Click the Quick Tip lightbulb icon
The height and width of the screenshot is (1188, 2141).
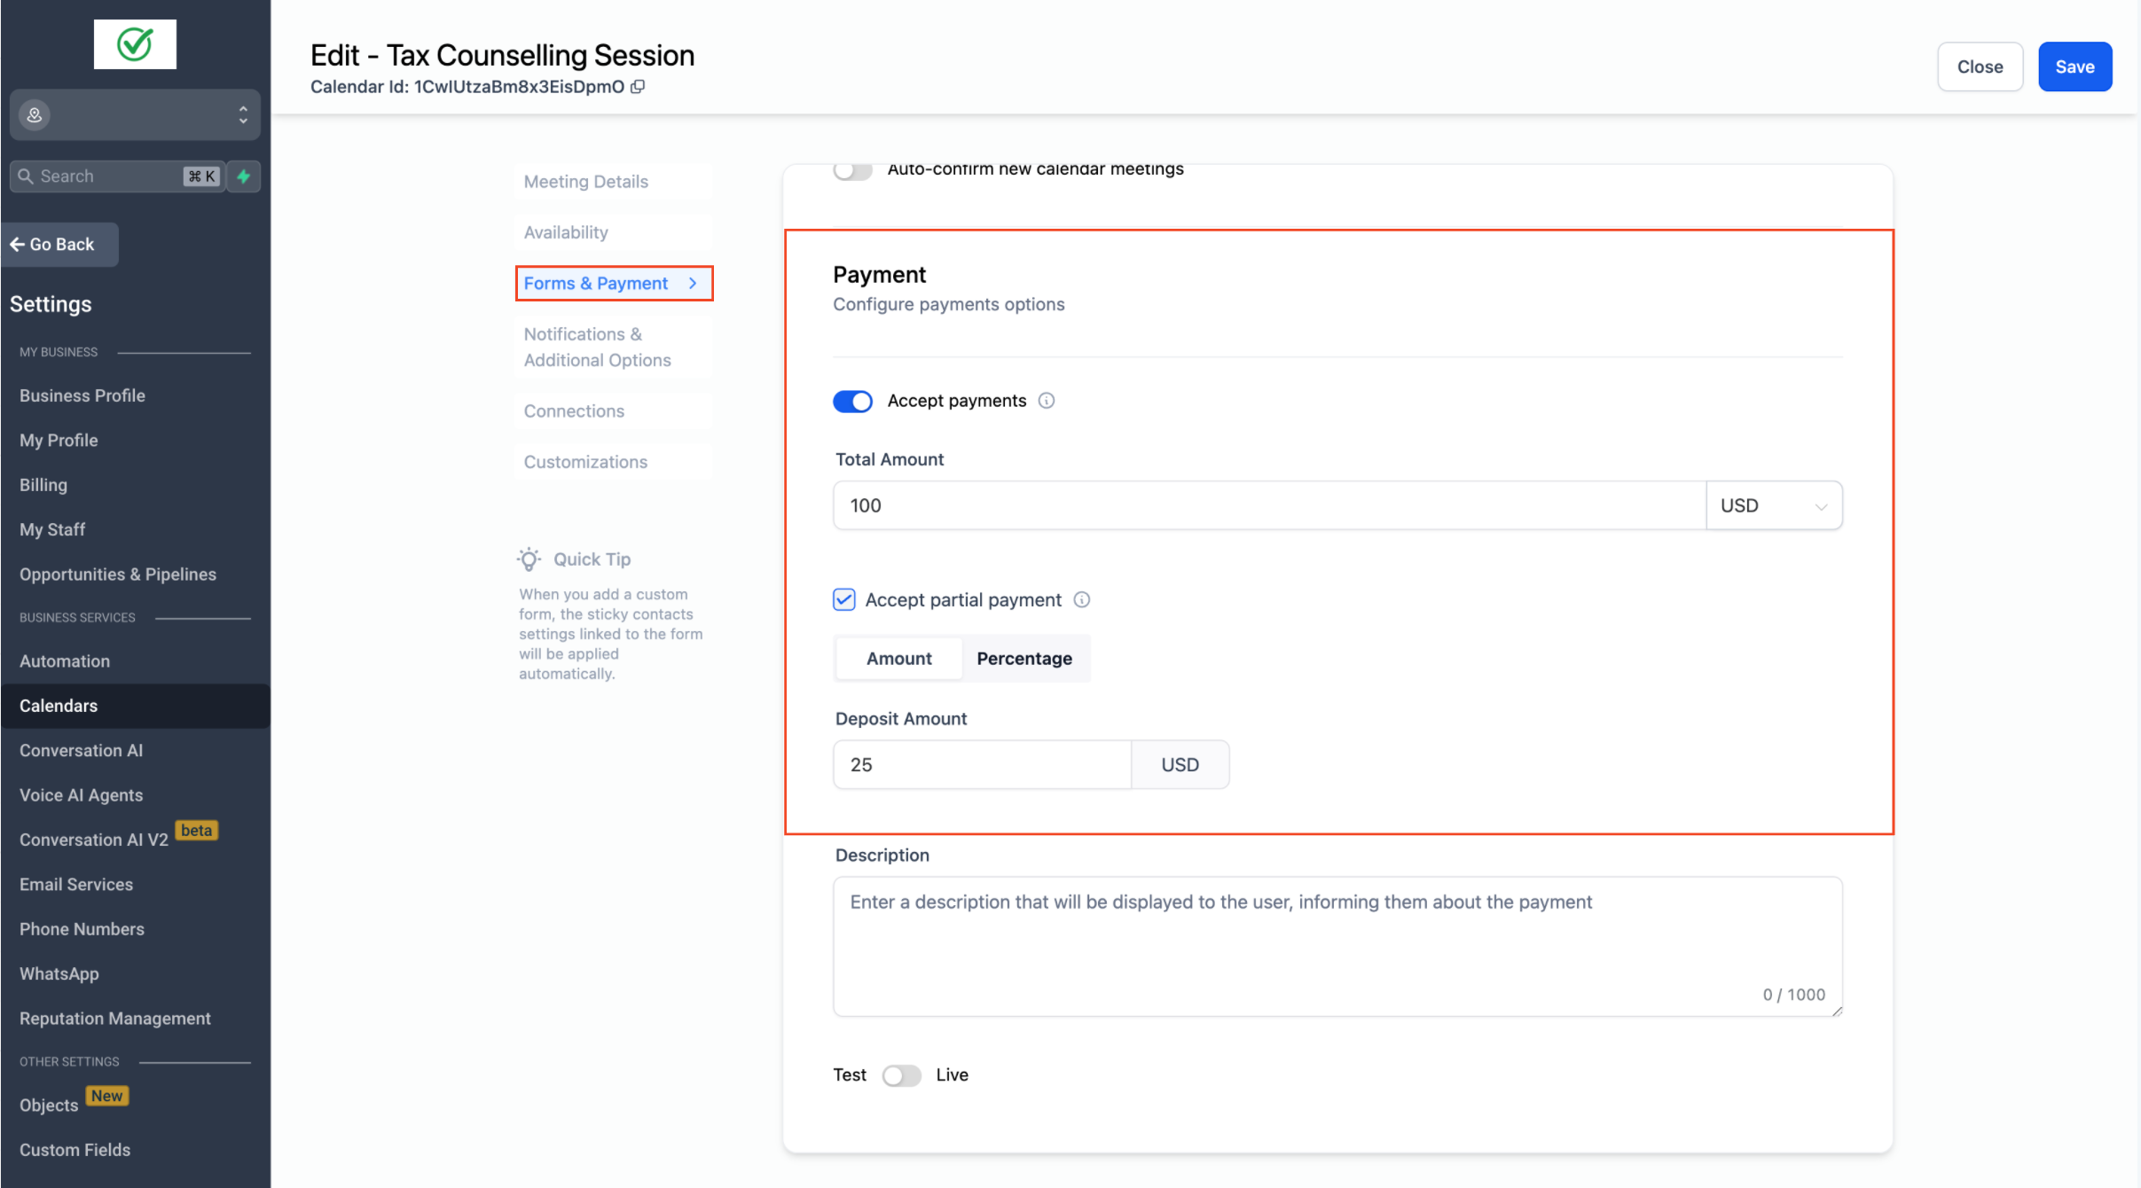click(529, 559)
